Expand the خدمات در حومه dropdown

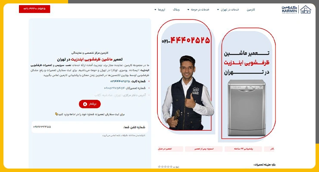pos(198,9)
